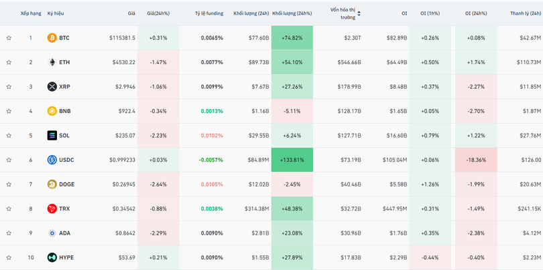The width and height of the screenshot is (543, 270).
Task: Open the HYPE ticker symbol link
Action: [x=66, y=257]
